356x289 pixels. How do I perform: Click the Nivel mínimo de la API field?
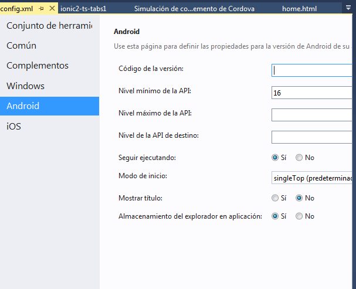pyautogui.click(x=313, y=93)
